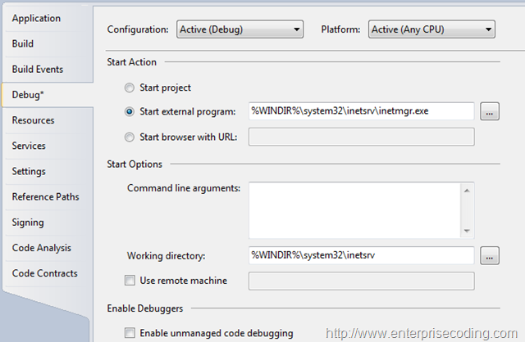Click the external program path field
This screenshot has width=525, height=342.
point(361,111)
